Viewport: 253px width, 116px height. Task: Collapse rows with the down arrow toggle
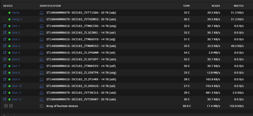point(6,106)
